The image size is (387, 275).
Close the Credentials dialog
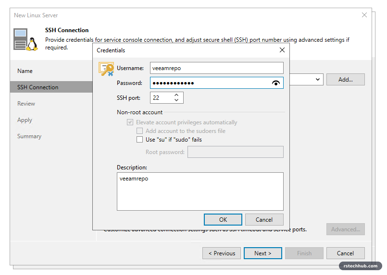(282, 50)
